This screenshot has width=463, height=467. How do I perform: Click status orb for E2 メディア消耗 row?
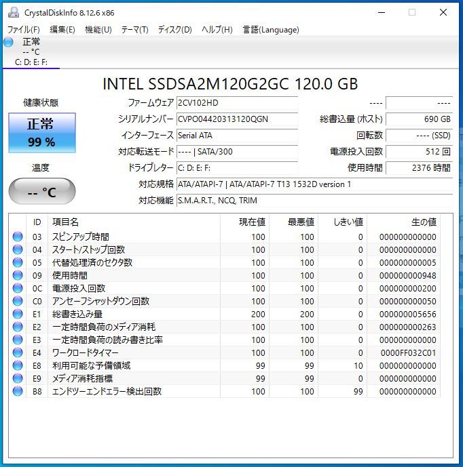point(18,327)
